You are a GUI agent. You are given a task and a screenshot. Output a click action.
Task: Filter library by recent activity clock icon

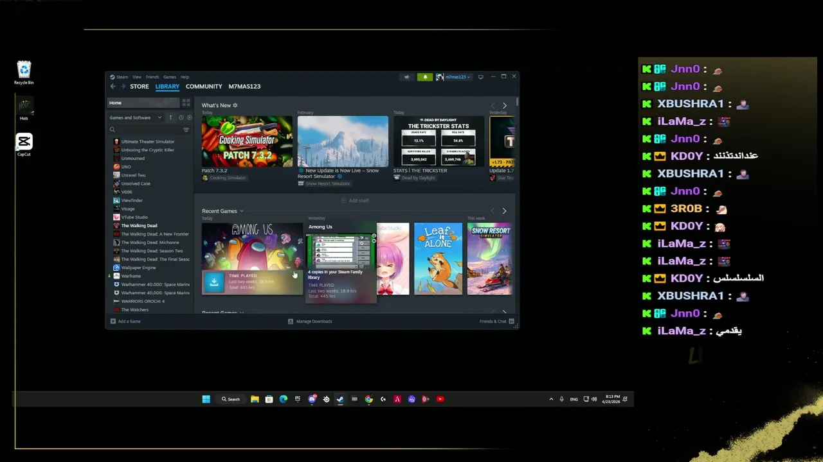(181, 117)
